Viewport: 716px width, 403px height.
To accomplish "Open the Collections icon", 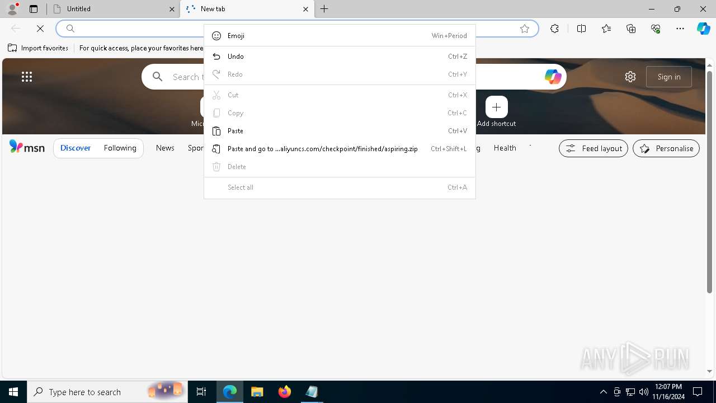I will [x=631, y=29].
